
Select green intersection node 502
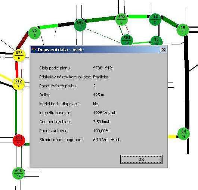121,19
